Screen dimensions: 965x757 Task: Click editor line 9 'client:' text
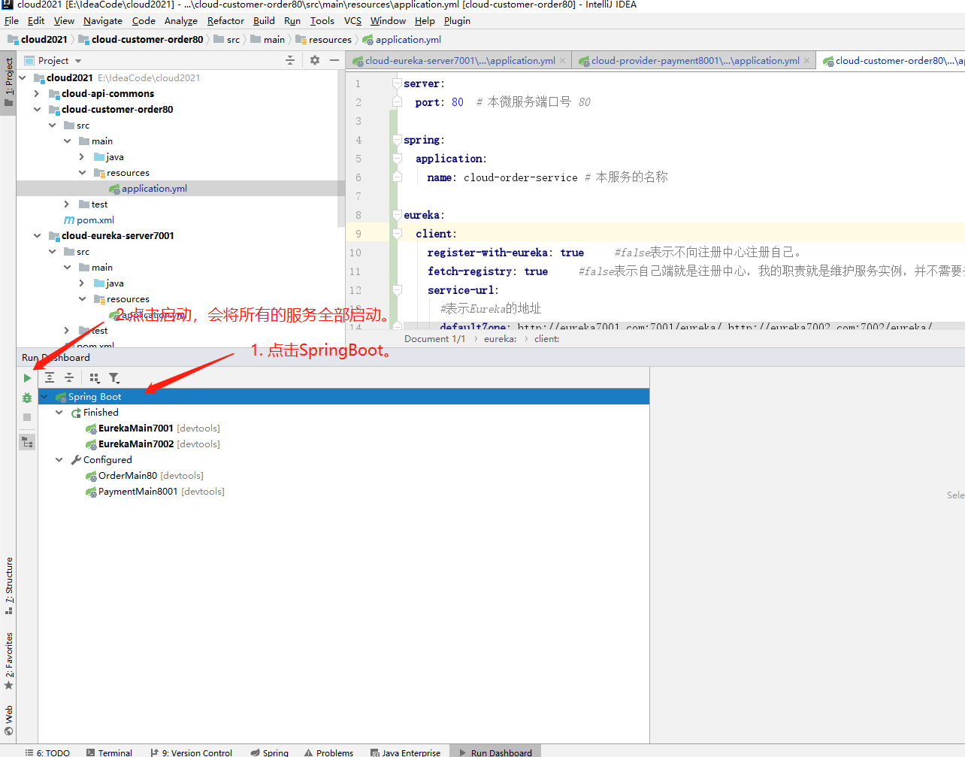click(x=435, y=234)
